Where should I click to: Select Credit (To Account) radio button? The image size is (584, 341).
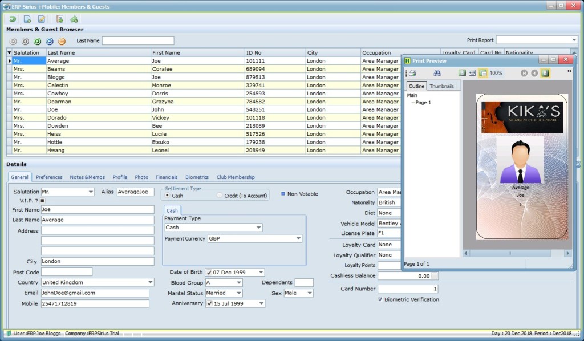pyautogui.click(x=220, y=195)
